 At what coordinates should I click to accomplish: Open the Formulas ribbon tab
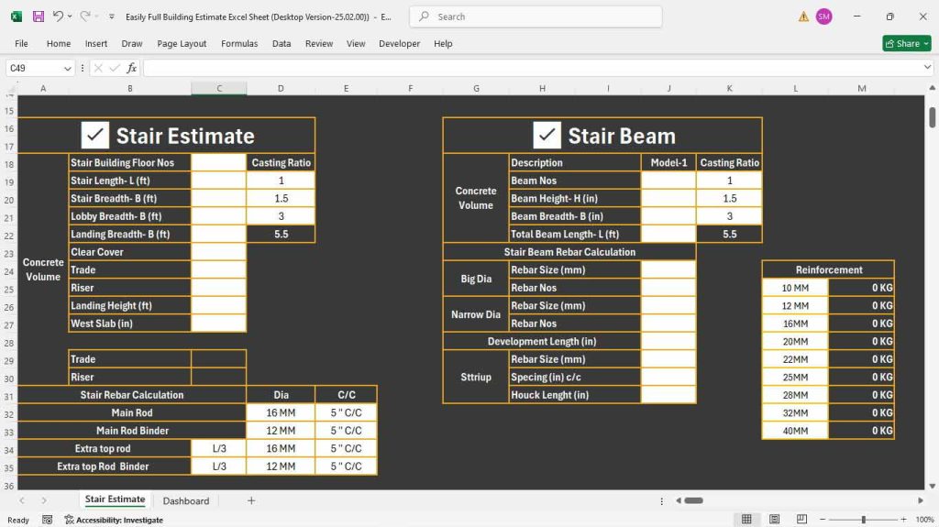pos(239,43)
